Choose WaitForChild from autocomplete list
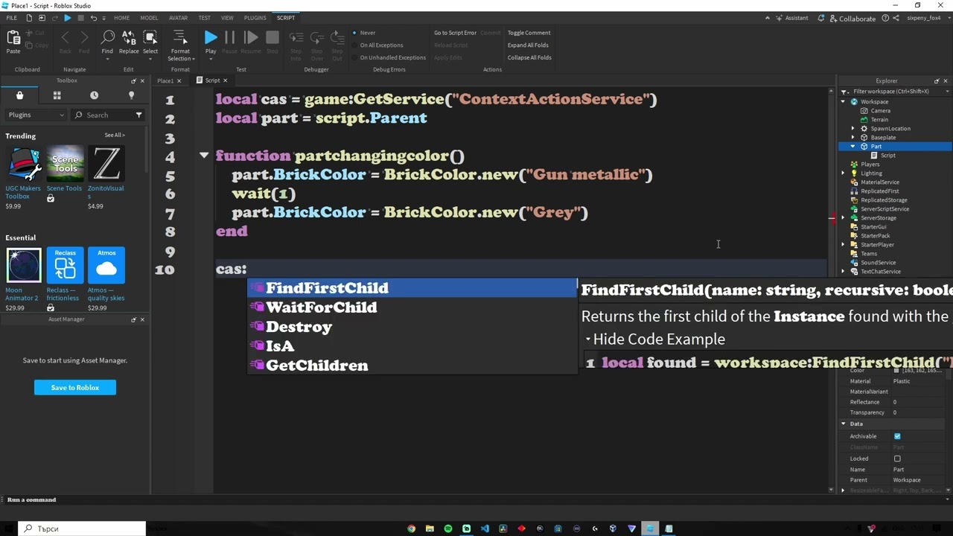 click(412, 307)
